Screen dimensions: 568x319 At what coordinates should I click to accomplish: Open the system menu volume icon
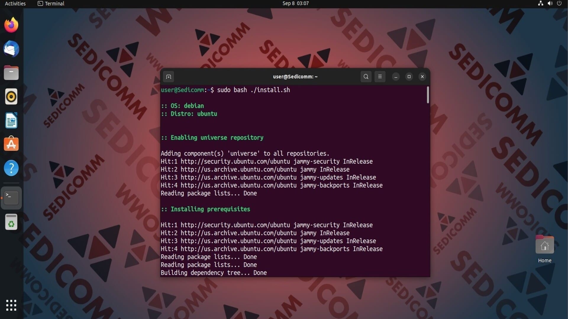tap(550, 4)
